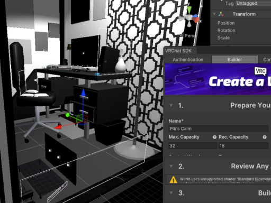Switch to the Authentication tab
Screen dimensions: 271x203
point(188,60)
